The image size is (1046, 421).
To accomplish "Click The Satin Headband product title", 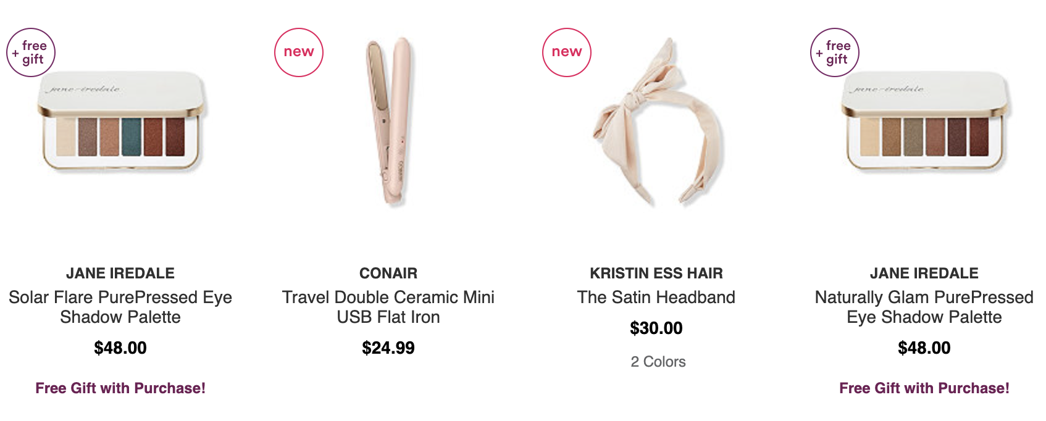I will pos(656,298).
